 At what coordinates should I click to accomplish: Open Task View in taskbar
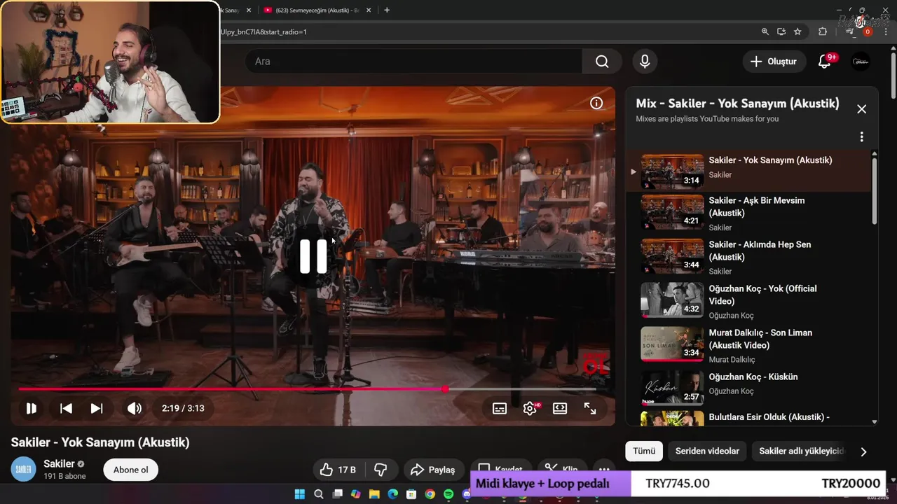337,494
